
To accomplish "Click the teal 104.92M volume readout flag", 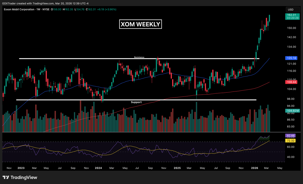I will pyautogui.click(x=292, y=111).
